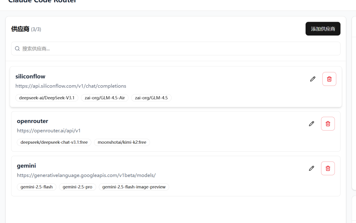Click the siliconflow provider name
The height and width of the screenshot is (223, 356).
tap(30, 76)
